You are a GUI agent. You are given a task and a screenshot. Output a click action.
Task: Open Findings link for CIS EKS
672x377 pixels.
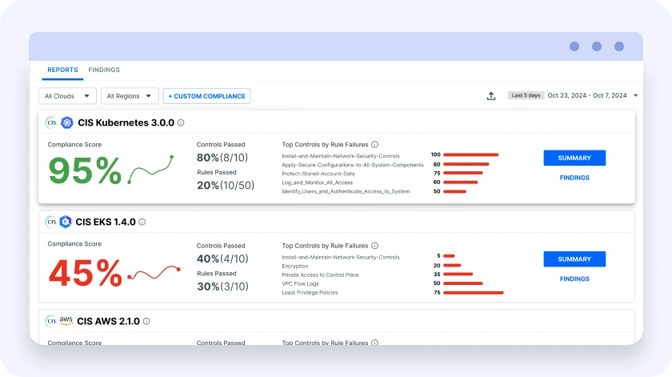[574, 279]
